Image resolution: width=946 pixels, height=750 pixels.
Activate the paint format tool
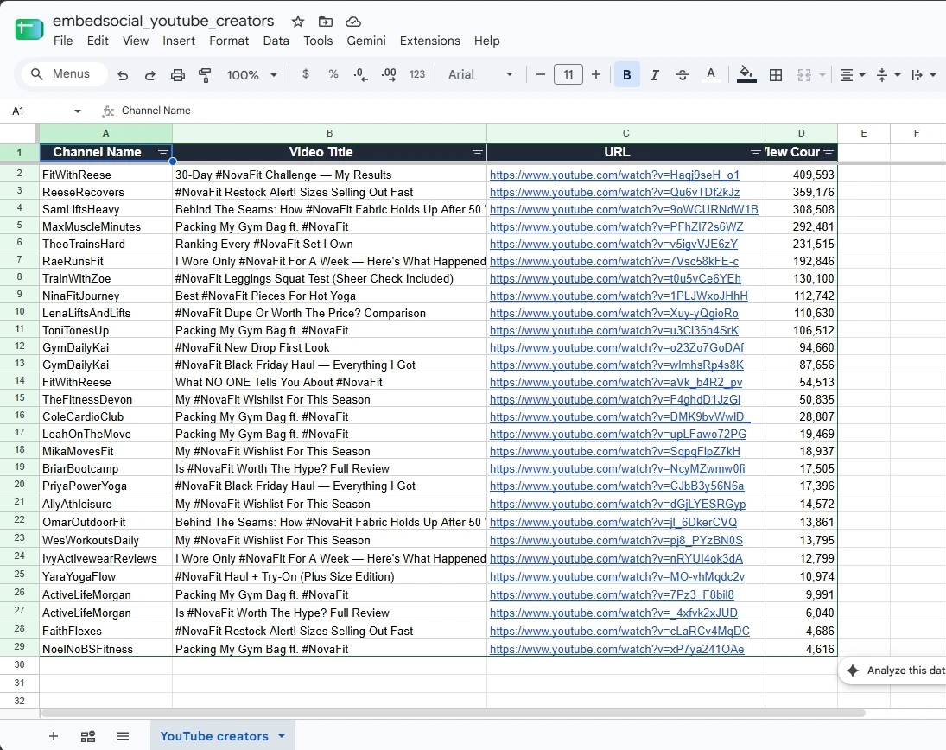coord(205,75)
